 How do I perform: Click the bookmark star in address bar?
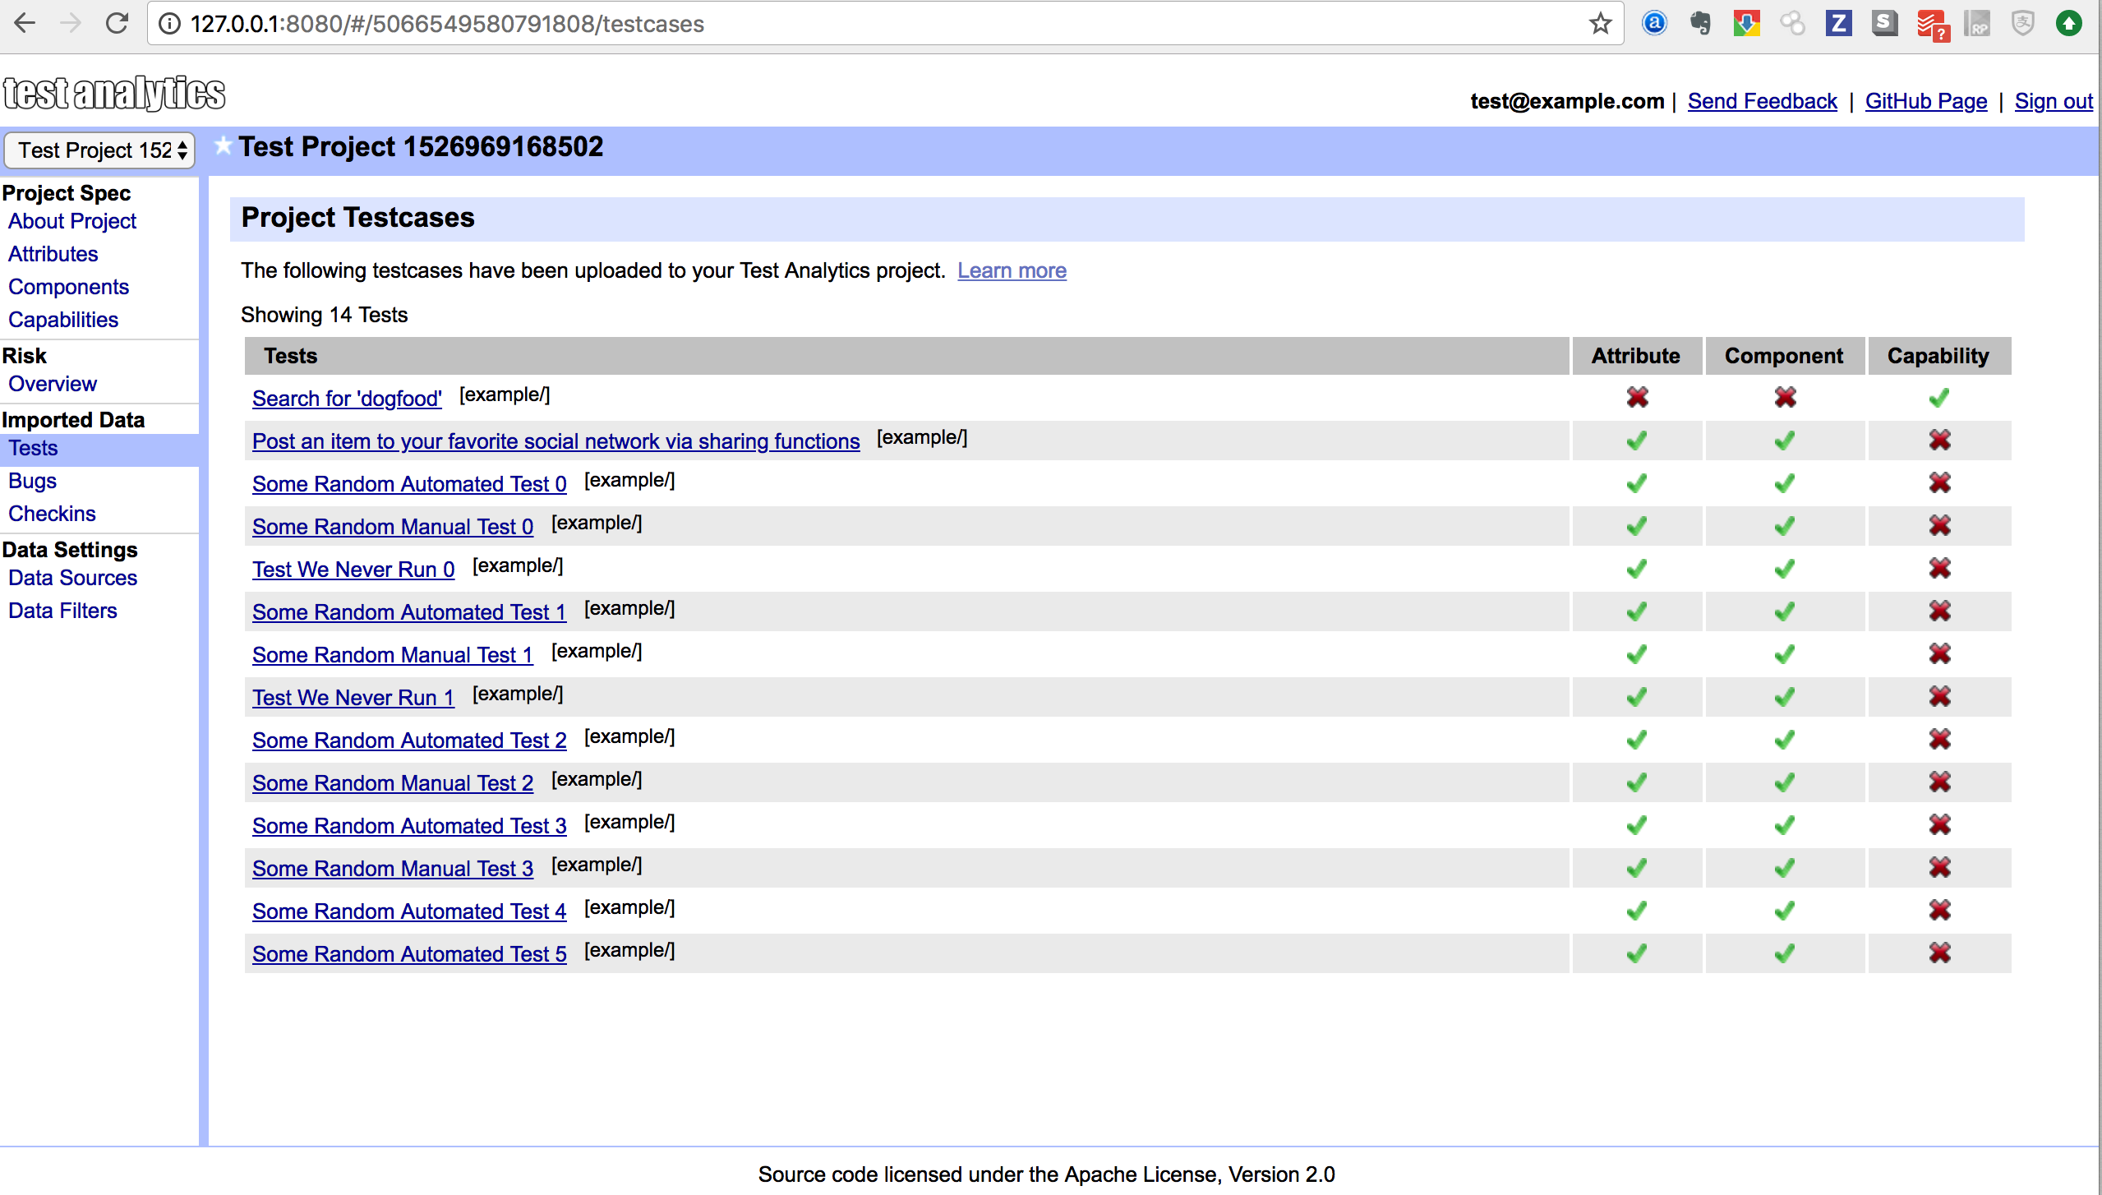pyautogui.click(x=1600, y=24)
